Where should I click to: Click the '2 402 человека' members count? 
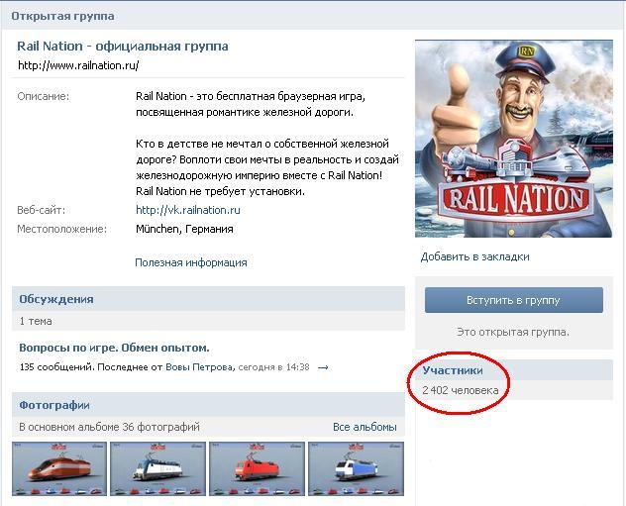tap(461, 390)
